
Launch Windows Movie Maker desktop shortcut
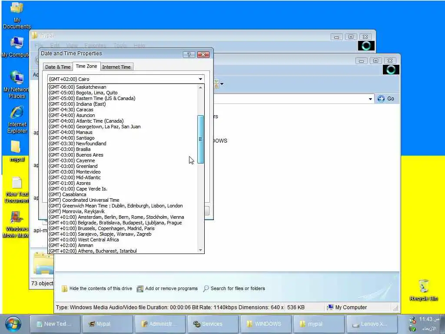16,224
